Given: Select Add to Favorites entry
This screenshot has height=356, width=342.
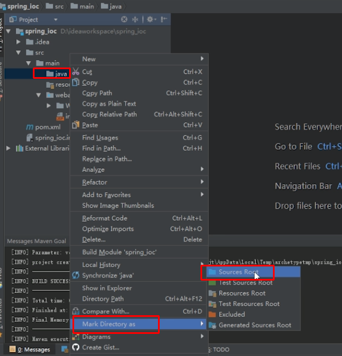Looking at the screenshot, I should (x=106, y=195).
